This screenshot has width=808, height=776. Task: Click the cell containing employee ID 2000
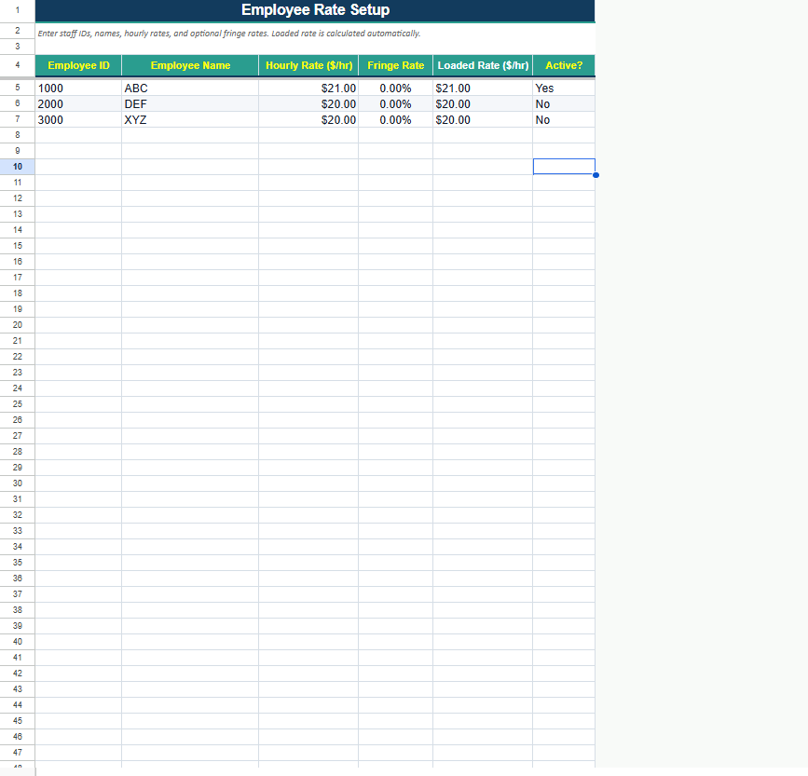(x=78, y=104)
